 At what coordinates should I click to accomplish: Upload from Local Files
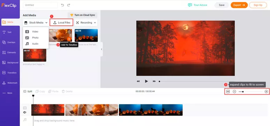[61, 23]
